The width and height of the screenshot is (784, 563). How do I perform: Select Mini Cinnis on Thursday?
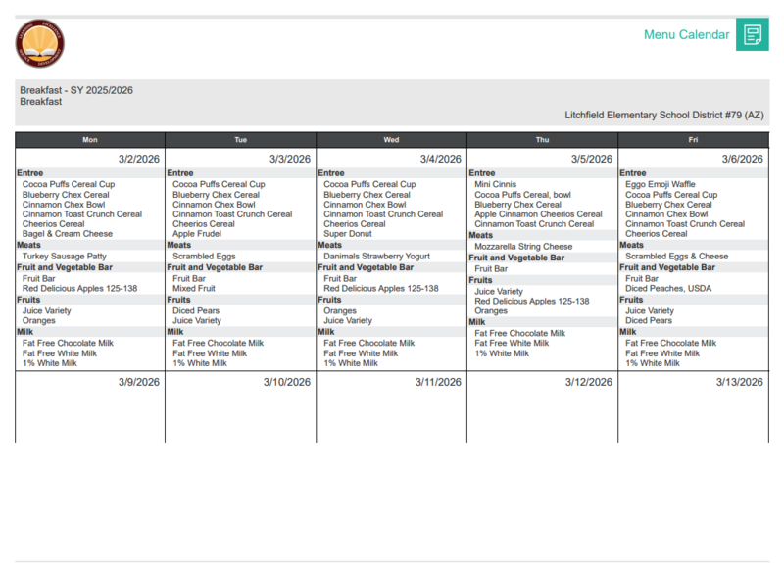point(496,184)
